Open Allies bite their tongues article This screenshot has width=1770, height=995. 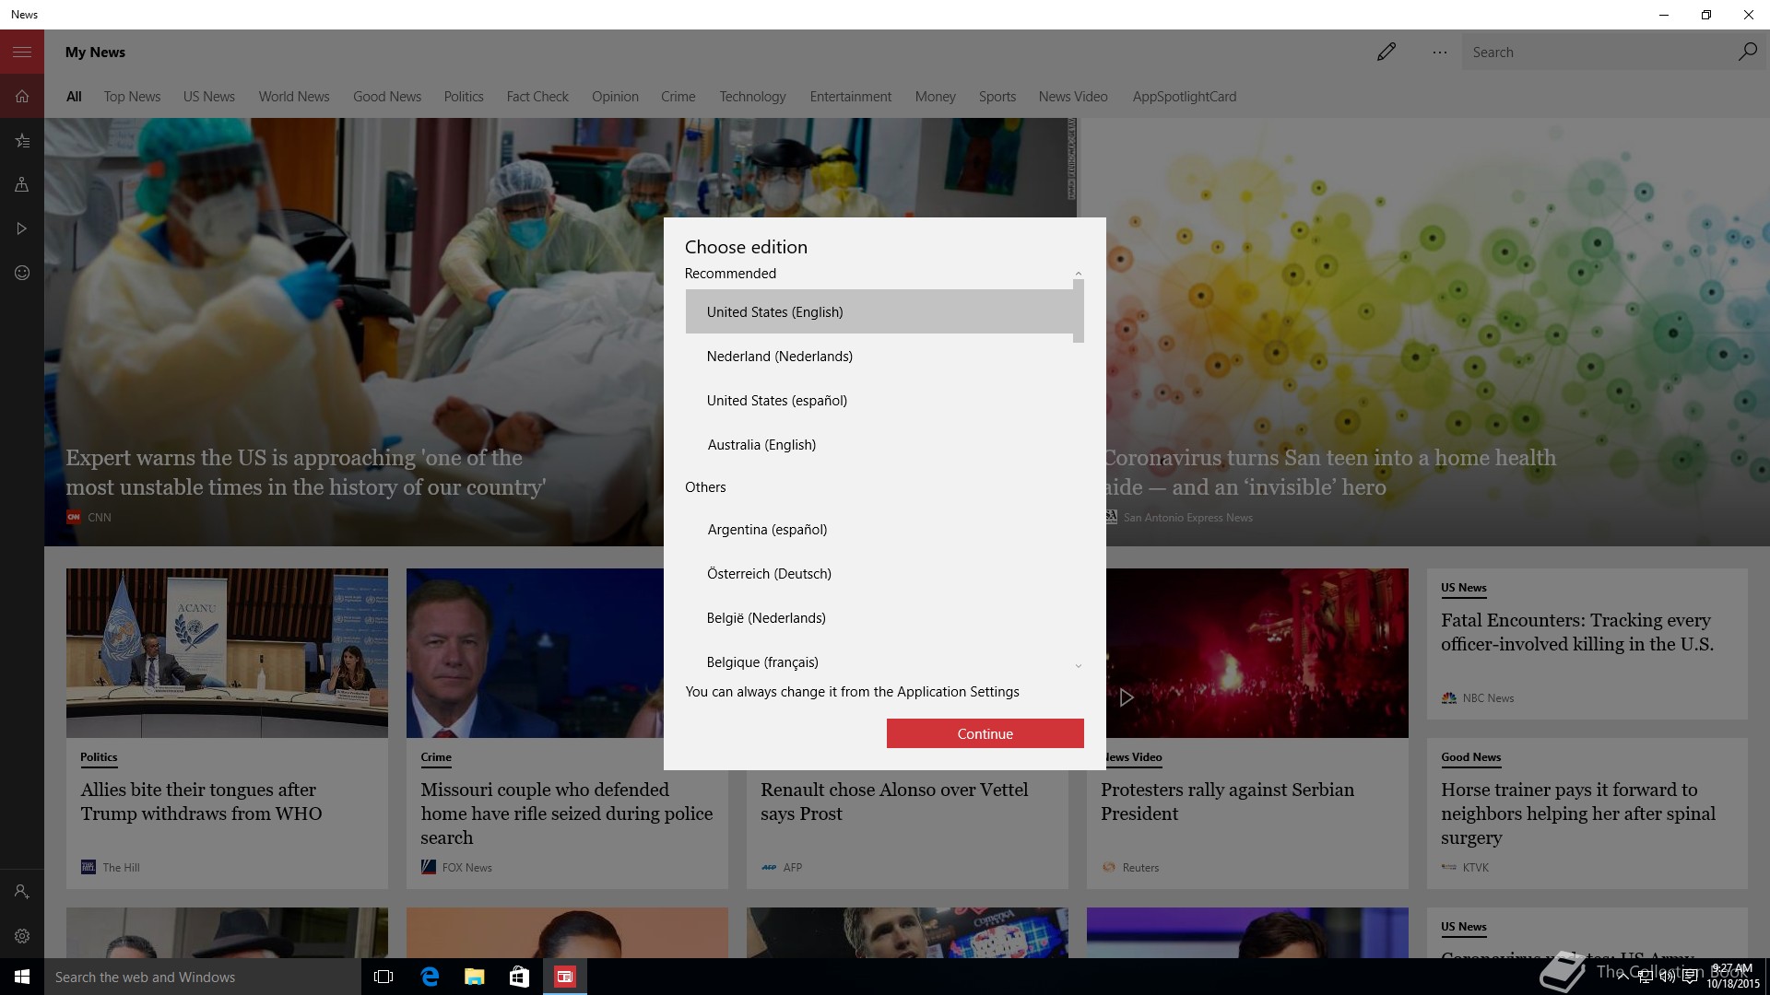click(x=201, y=802)
